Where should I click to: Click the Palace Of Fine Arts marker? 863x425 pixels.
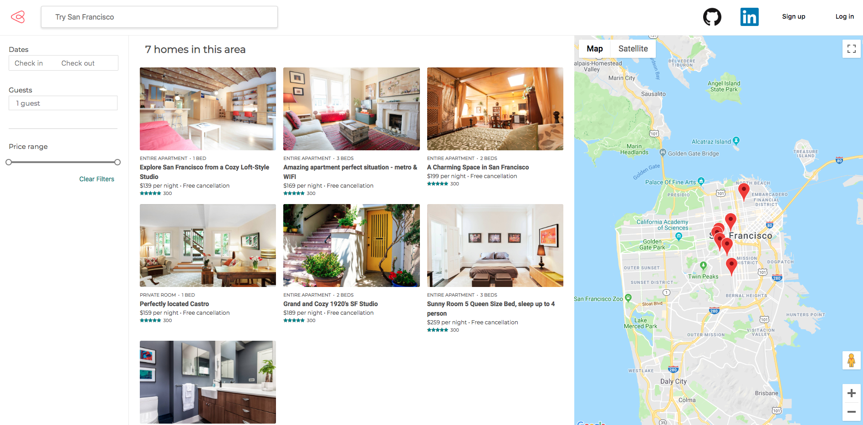(x=701, y=181)
